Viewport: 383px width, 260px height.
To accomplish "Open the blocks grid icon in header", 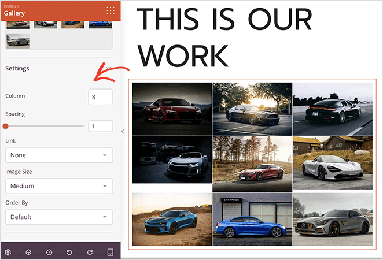I will pos(110,10).
